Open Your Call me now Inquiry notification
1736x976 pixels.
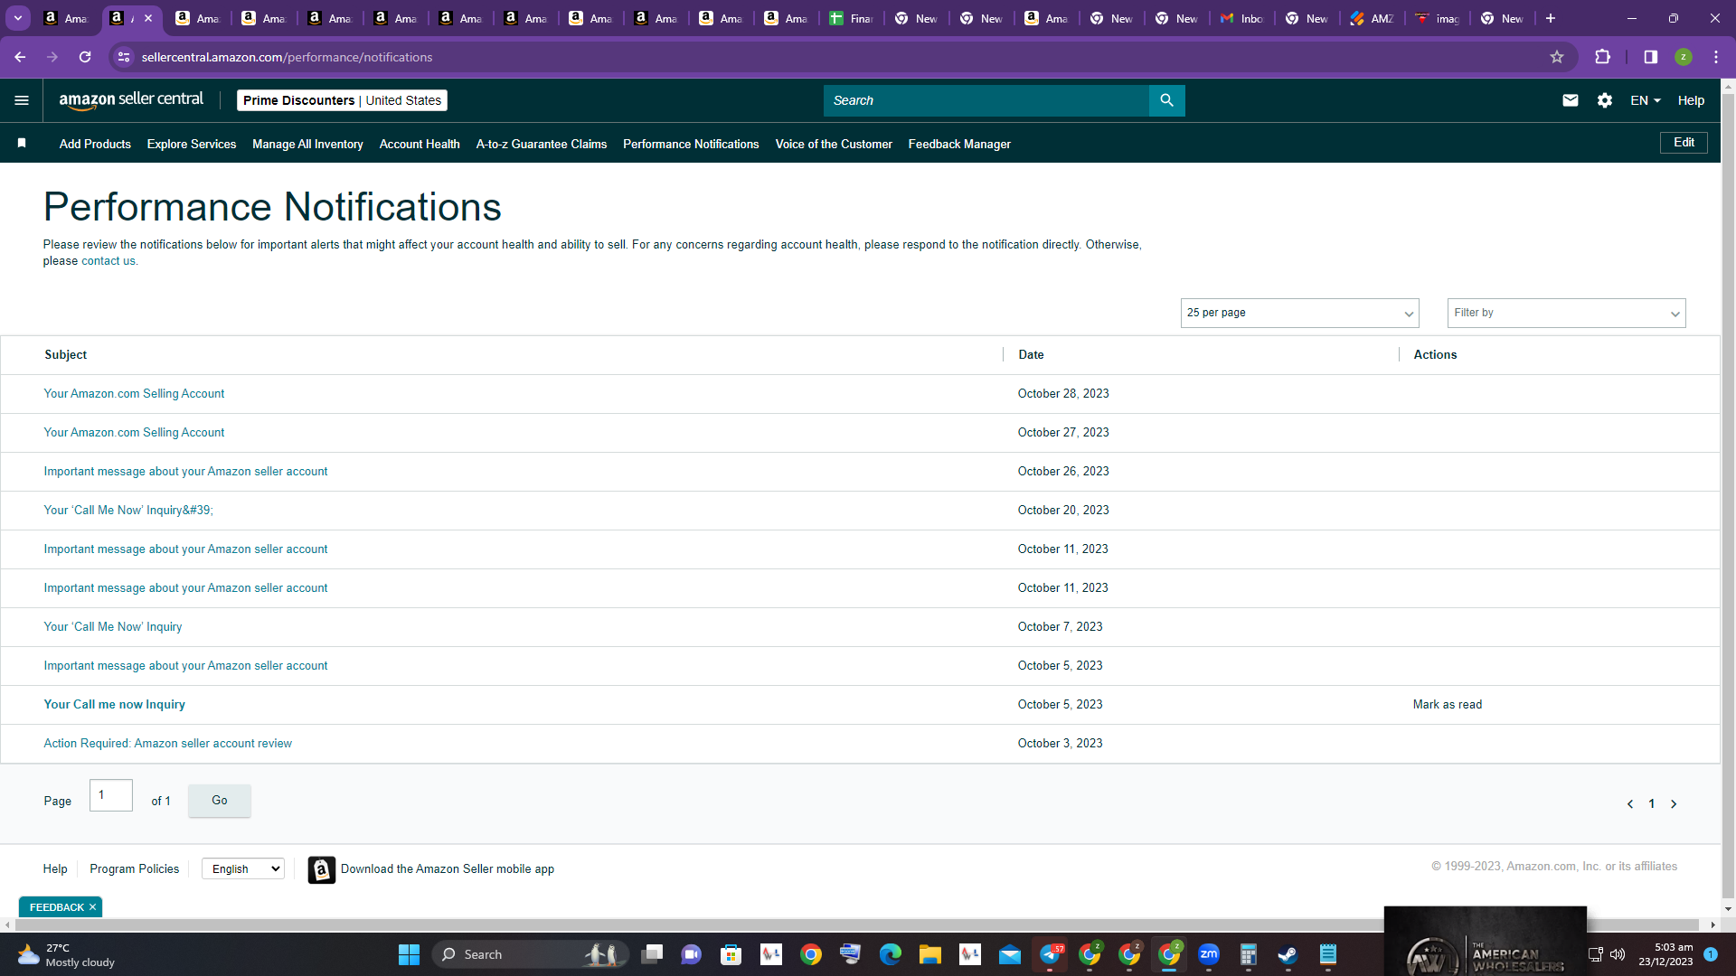pyautogui.click(x=115, y=705)
